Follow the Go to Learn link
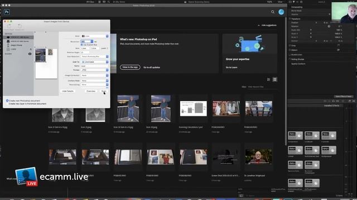 (231, 68)
